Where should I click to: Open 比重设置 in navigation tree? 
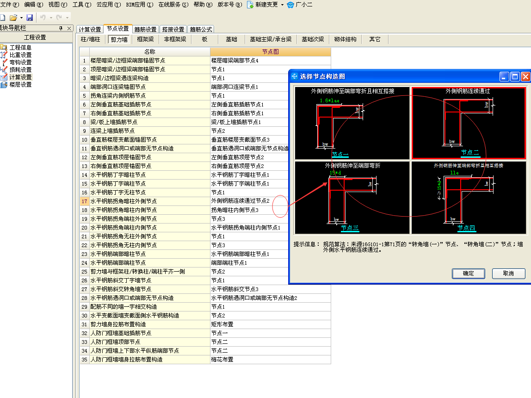20,55
